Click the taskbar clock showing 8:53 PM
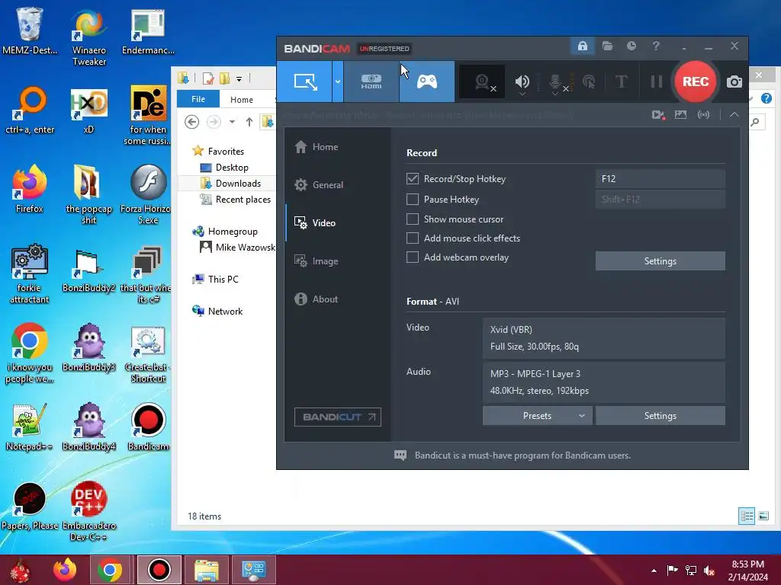The height and width of the screenshot is (585, 781). point(747,571)
